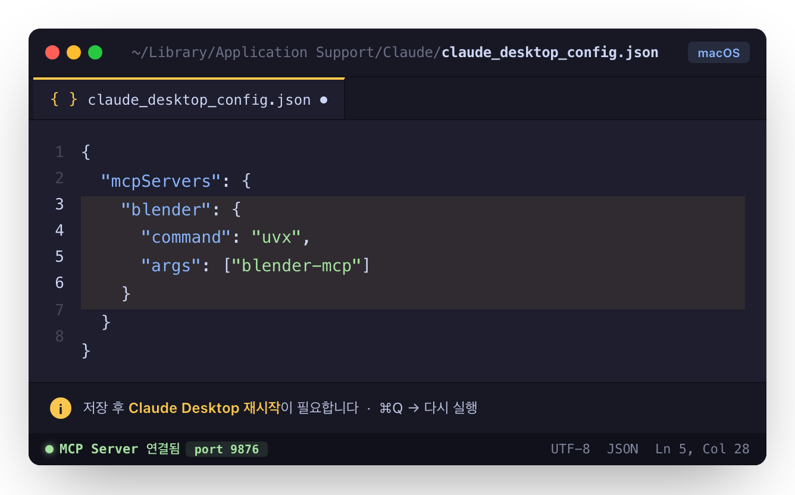
Task: Click the curly braces JSON file icon
Action: [64, 99]
